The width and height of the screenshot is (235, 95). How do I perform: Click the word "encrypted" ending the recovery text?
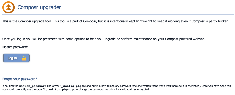click(x=143, y=90)
